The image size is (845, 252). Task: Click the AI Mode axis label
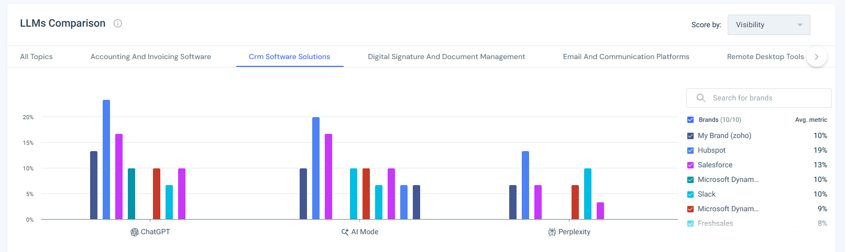coord(365,232)
